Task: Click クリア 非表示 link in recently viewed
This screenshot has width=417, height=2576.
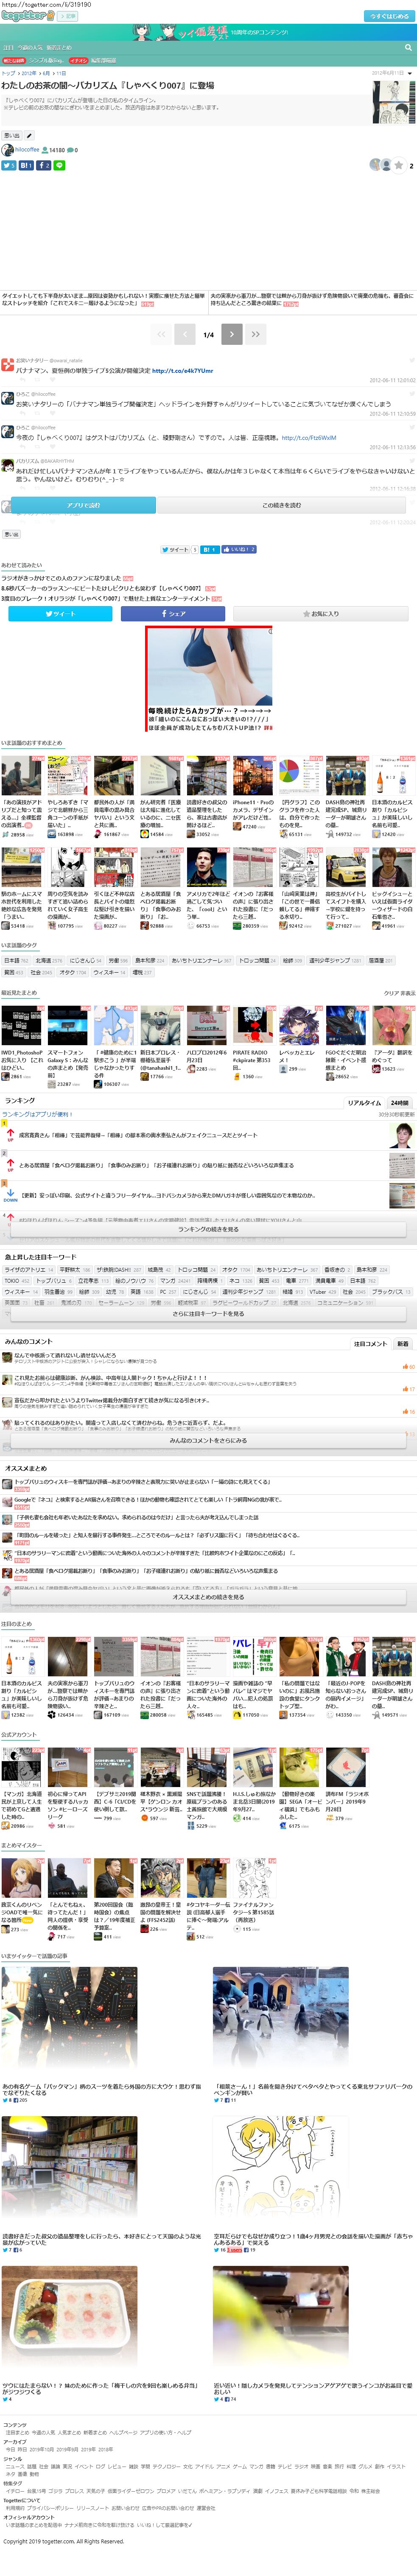Action: [x=399, y=993]
